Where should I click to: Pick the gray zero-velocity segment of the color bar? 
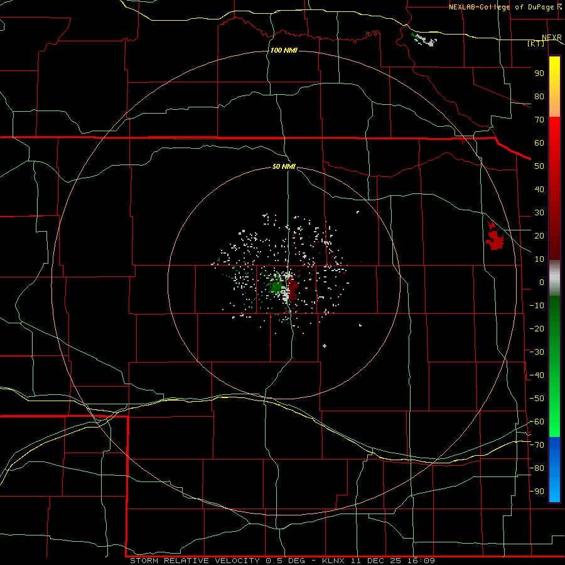pyautogui.click(x=554, y=278)
